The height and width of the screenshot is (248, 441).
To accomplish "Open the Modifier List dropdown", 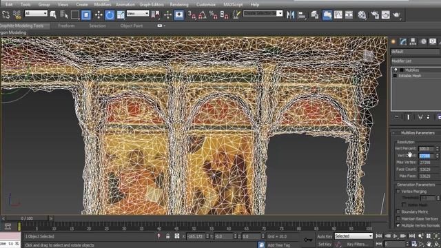I will [416, 61].
